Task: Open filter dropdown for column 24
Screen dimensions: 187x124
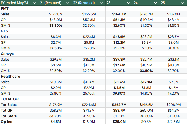Action: click(x=156, y=3)
